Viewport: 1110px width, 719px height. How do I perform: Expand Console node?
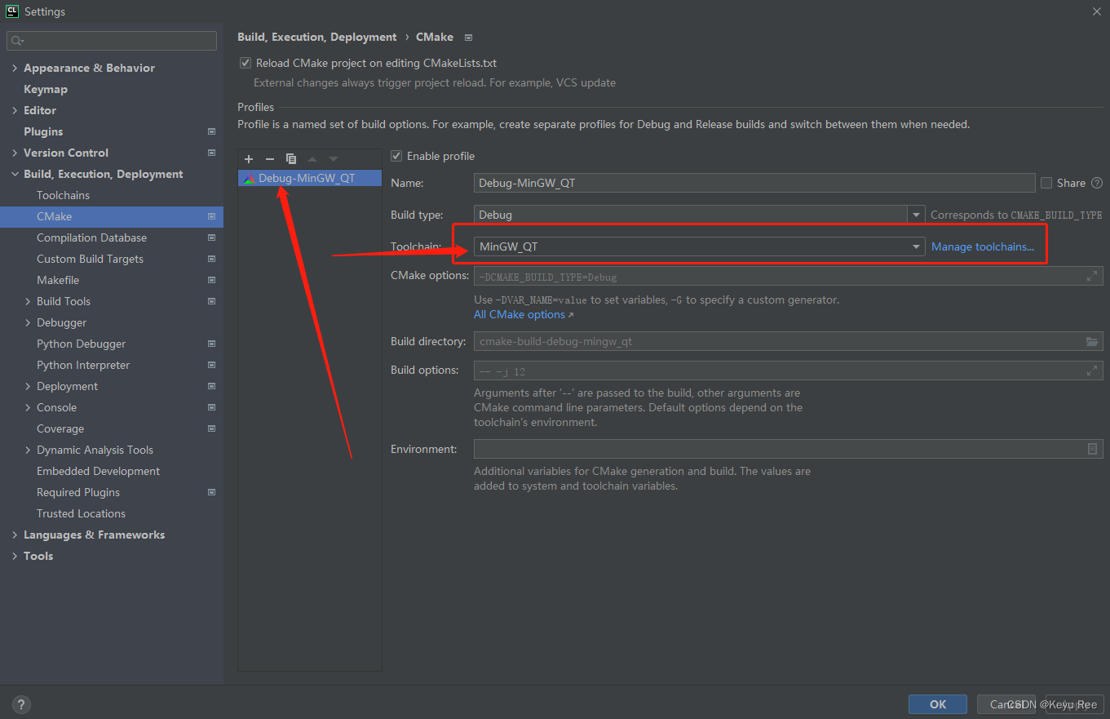(29, 407)
